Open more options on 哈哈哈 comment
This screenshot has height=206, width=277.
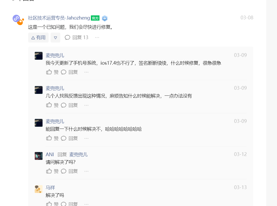click(x=86, y=138)
